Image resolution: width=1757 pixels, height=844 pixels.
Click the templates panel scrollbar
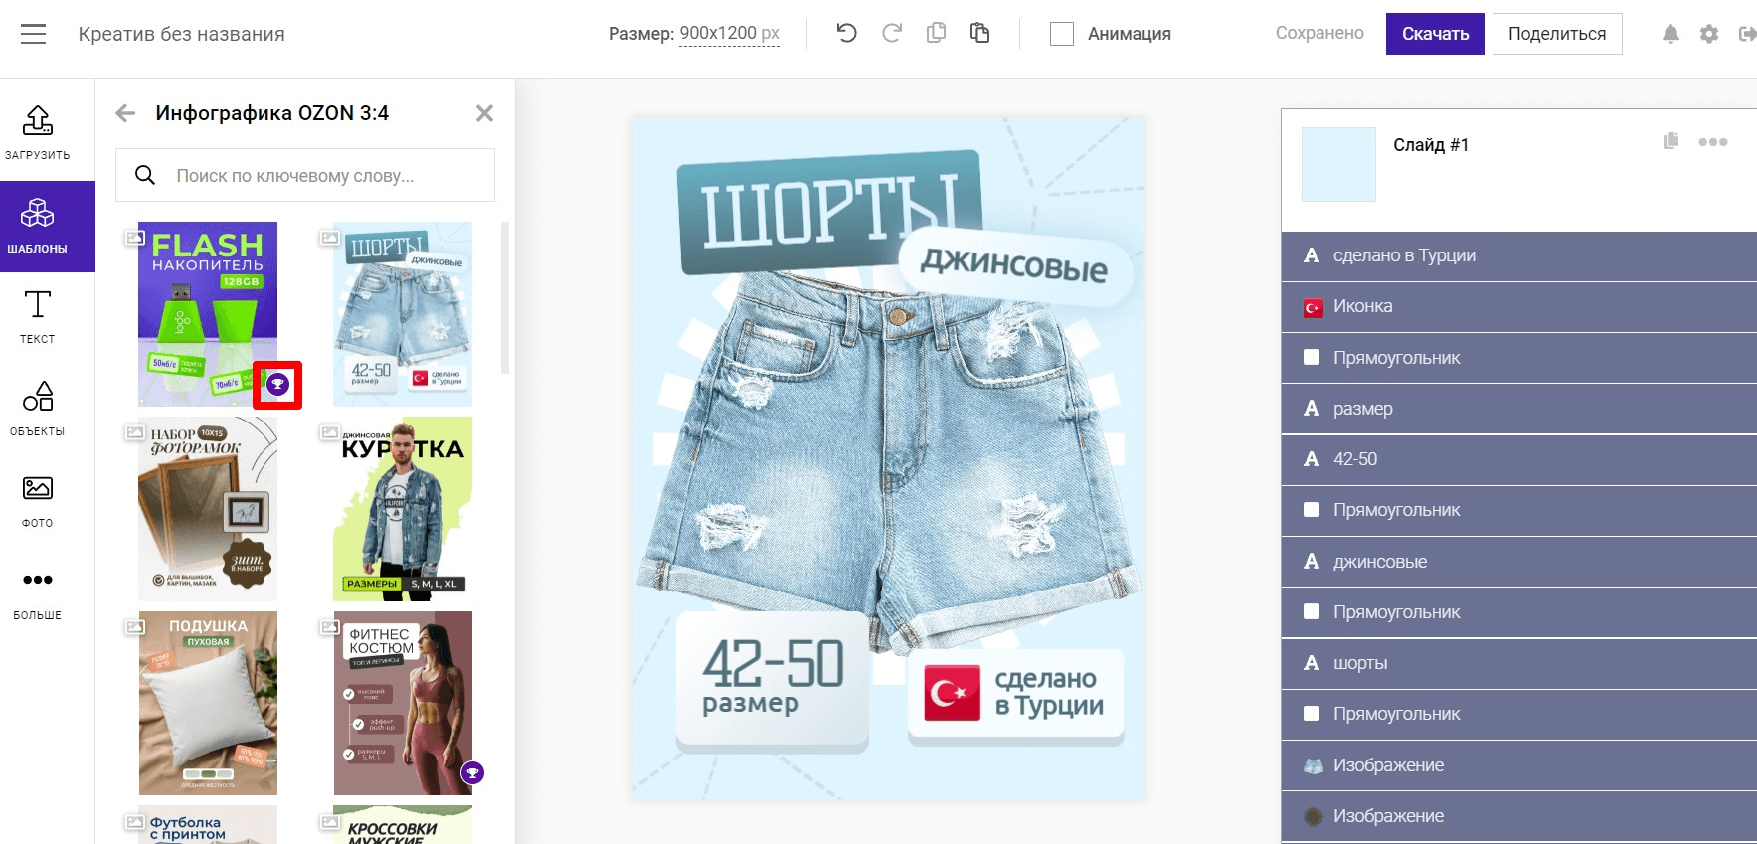(505, 298)
